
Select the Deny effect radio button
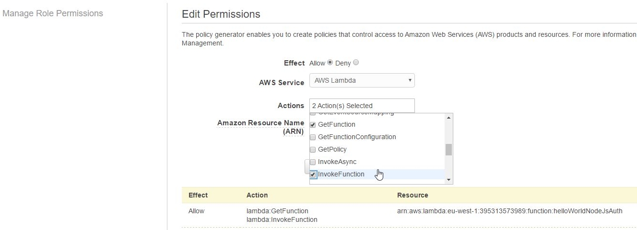[x=356, y=63]
